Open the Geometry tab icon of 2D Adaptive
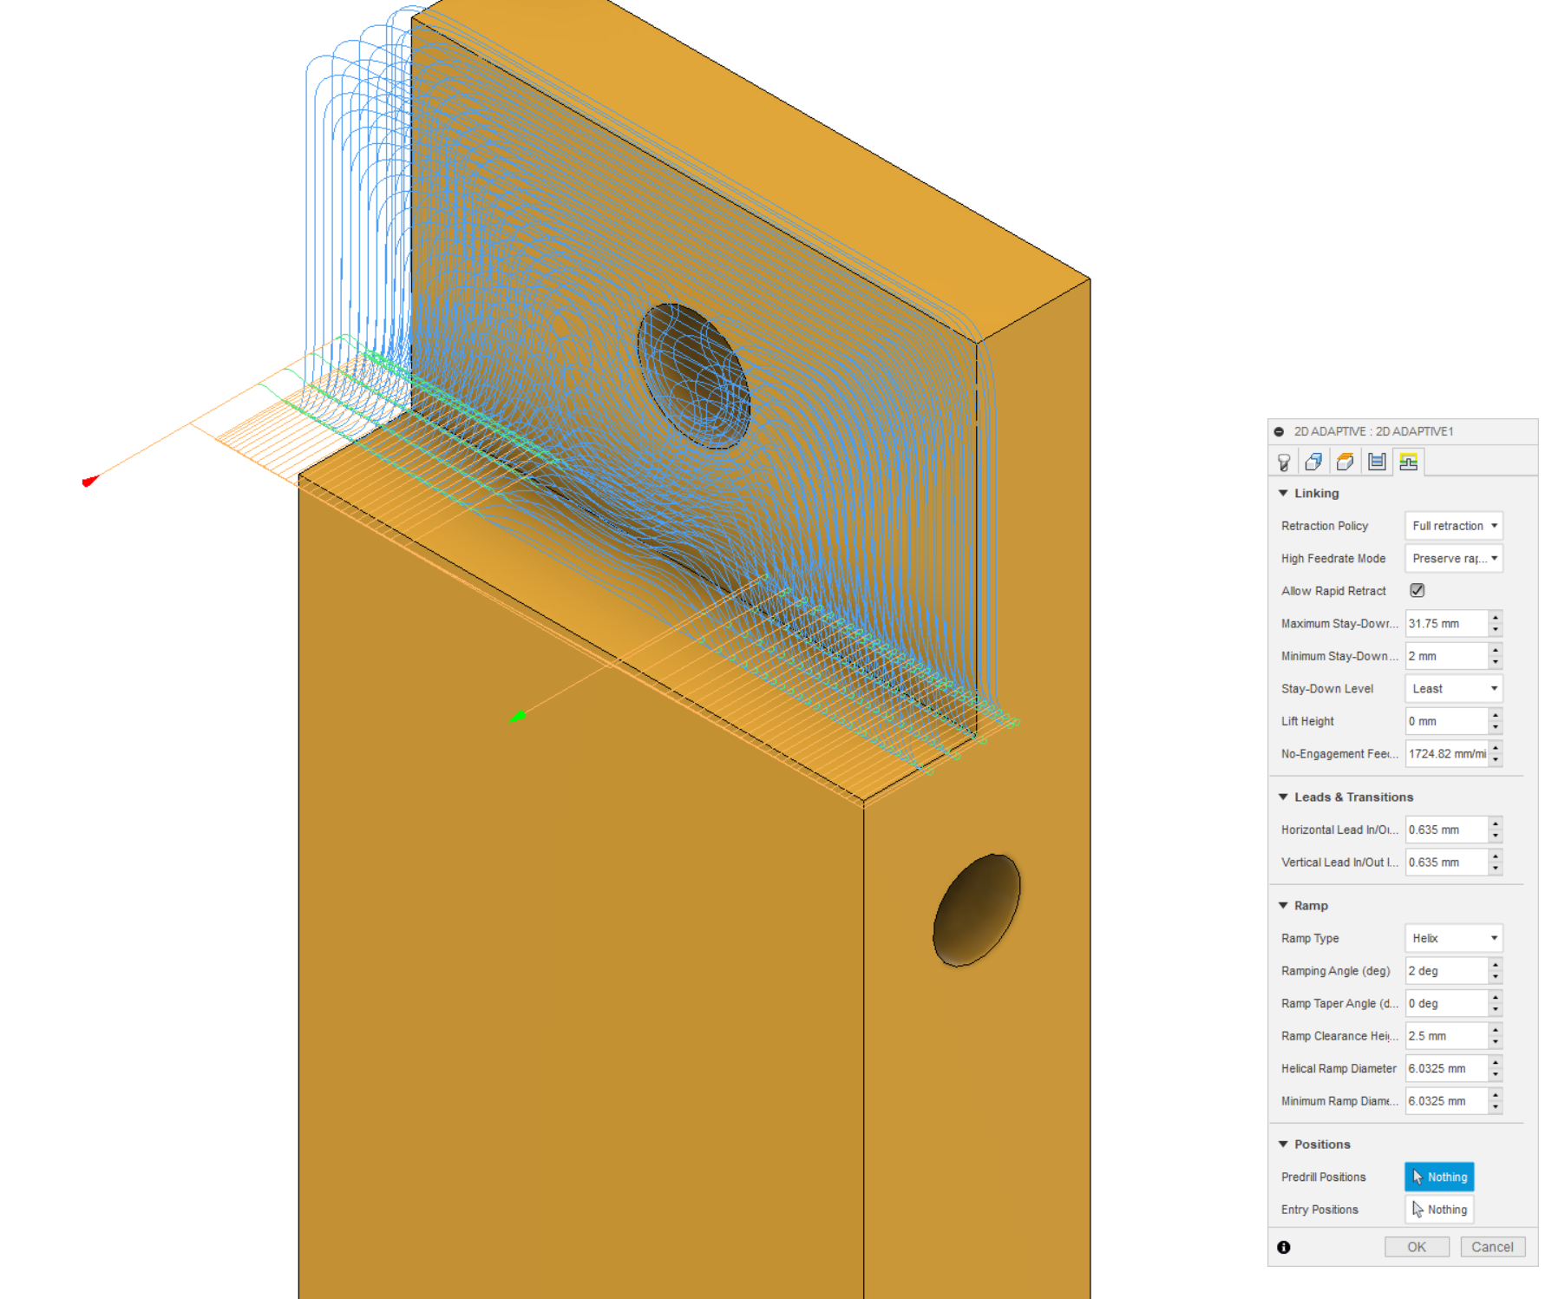The height and width of the screenshot is (1299, 1565). 1313,462
